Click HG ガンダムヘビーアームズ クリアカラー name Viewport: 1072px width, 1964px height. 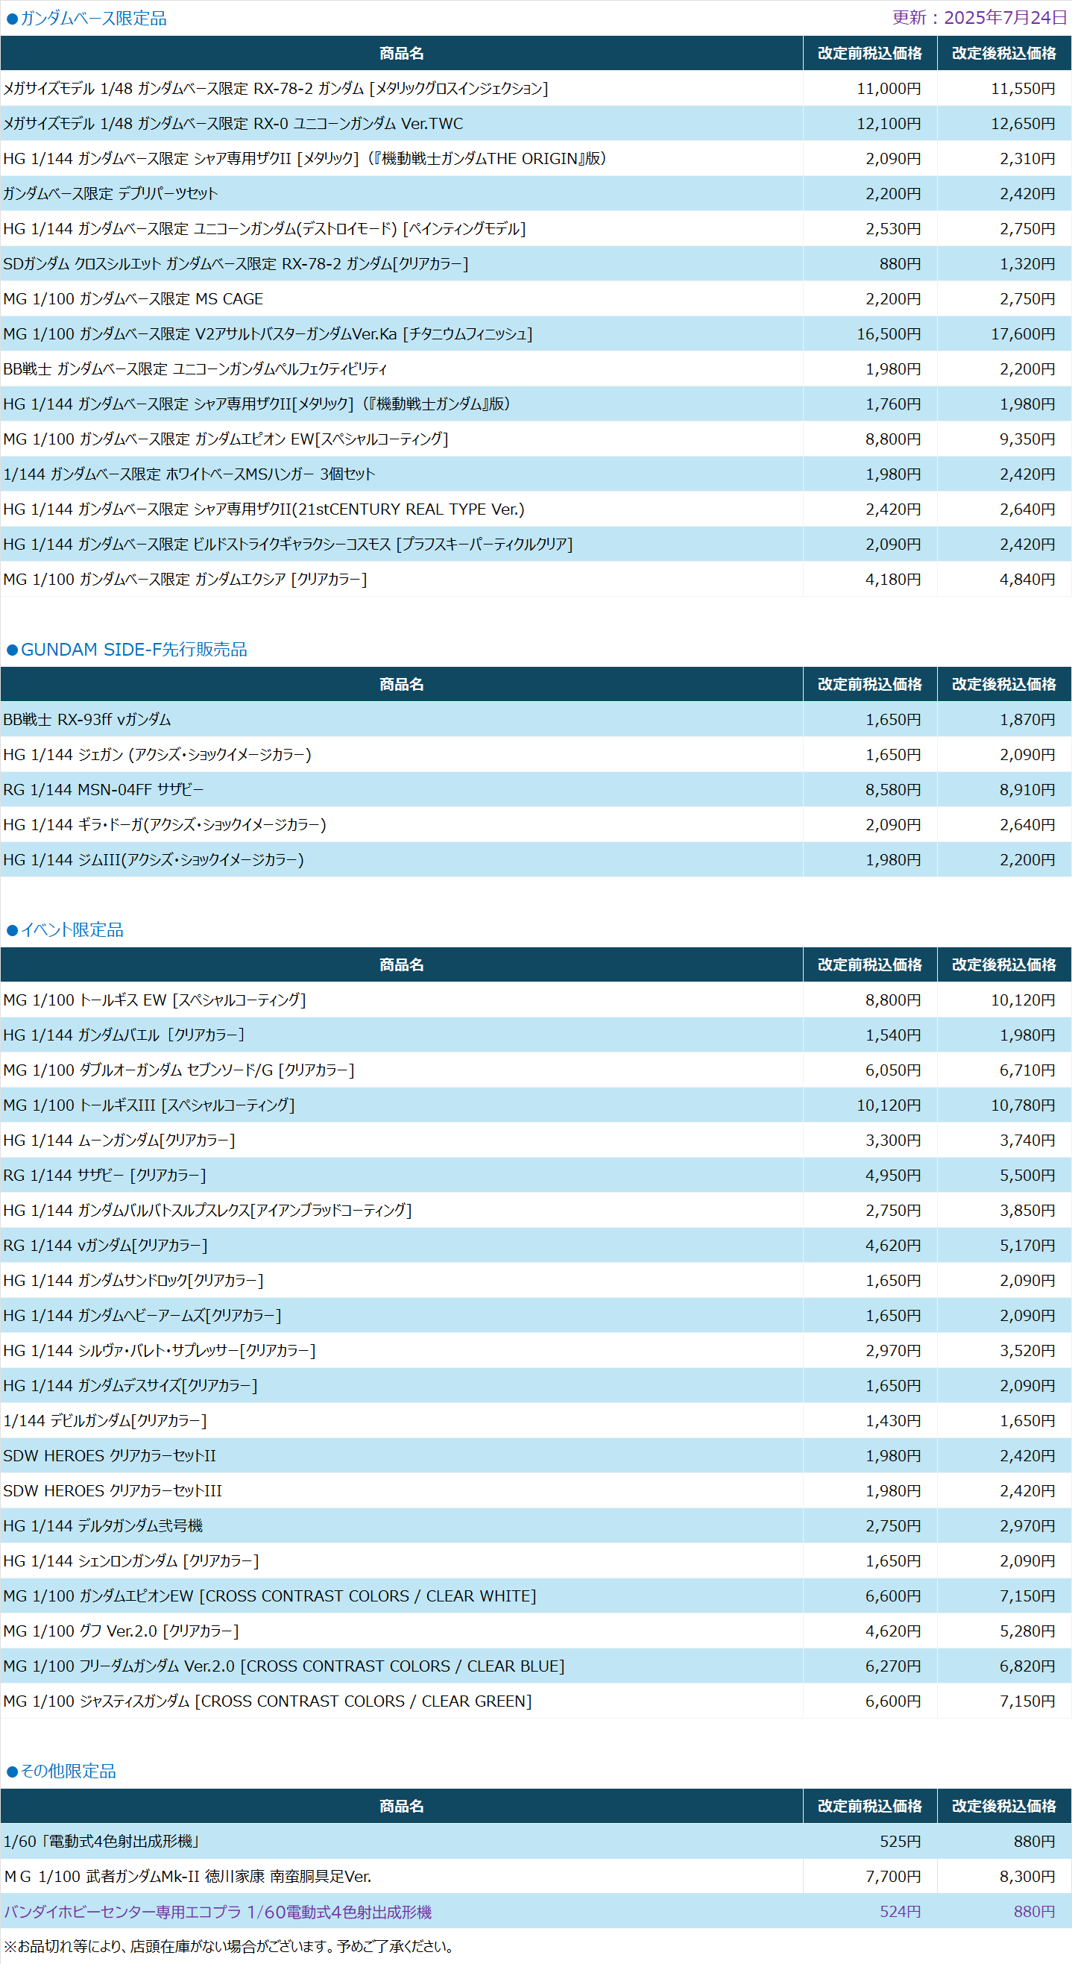[142, 1316]
